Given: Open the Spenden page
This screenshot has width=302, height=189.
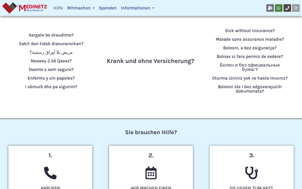Looking at the screenshot, I should pos(108,8).
